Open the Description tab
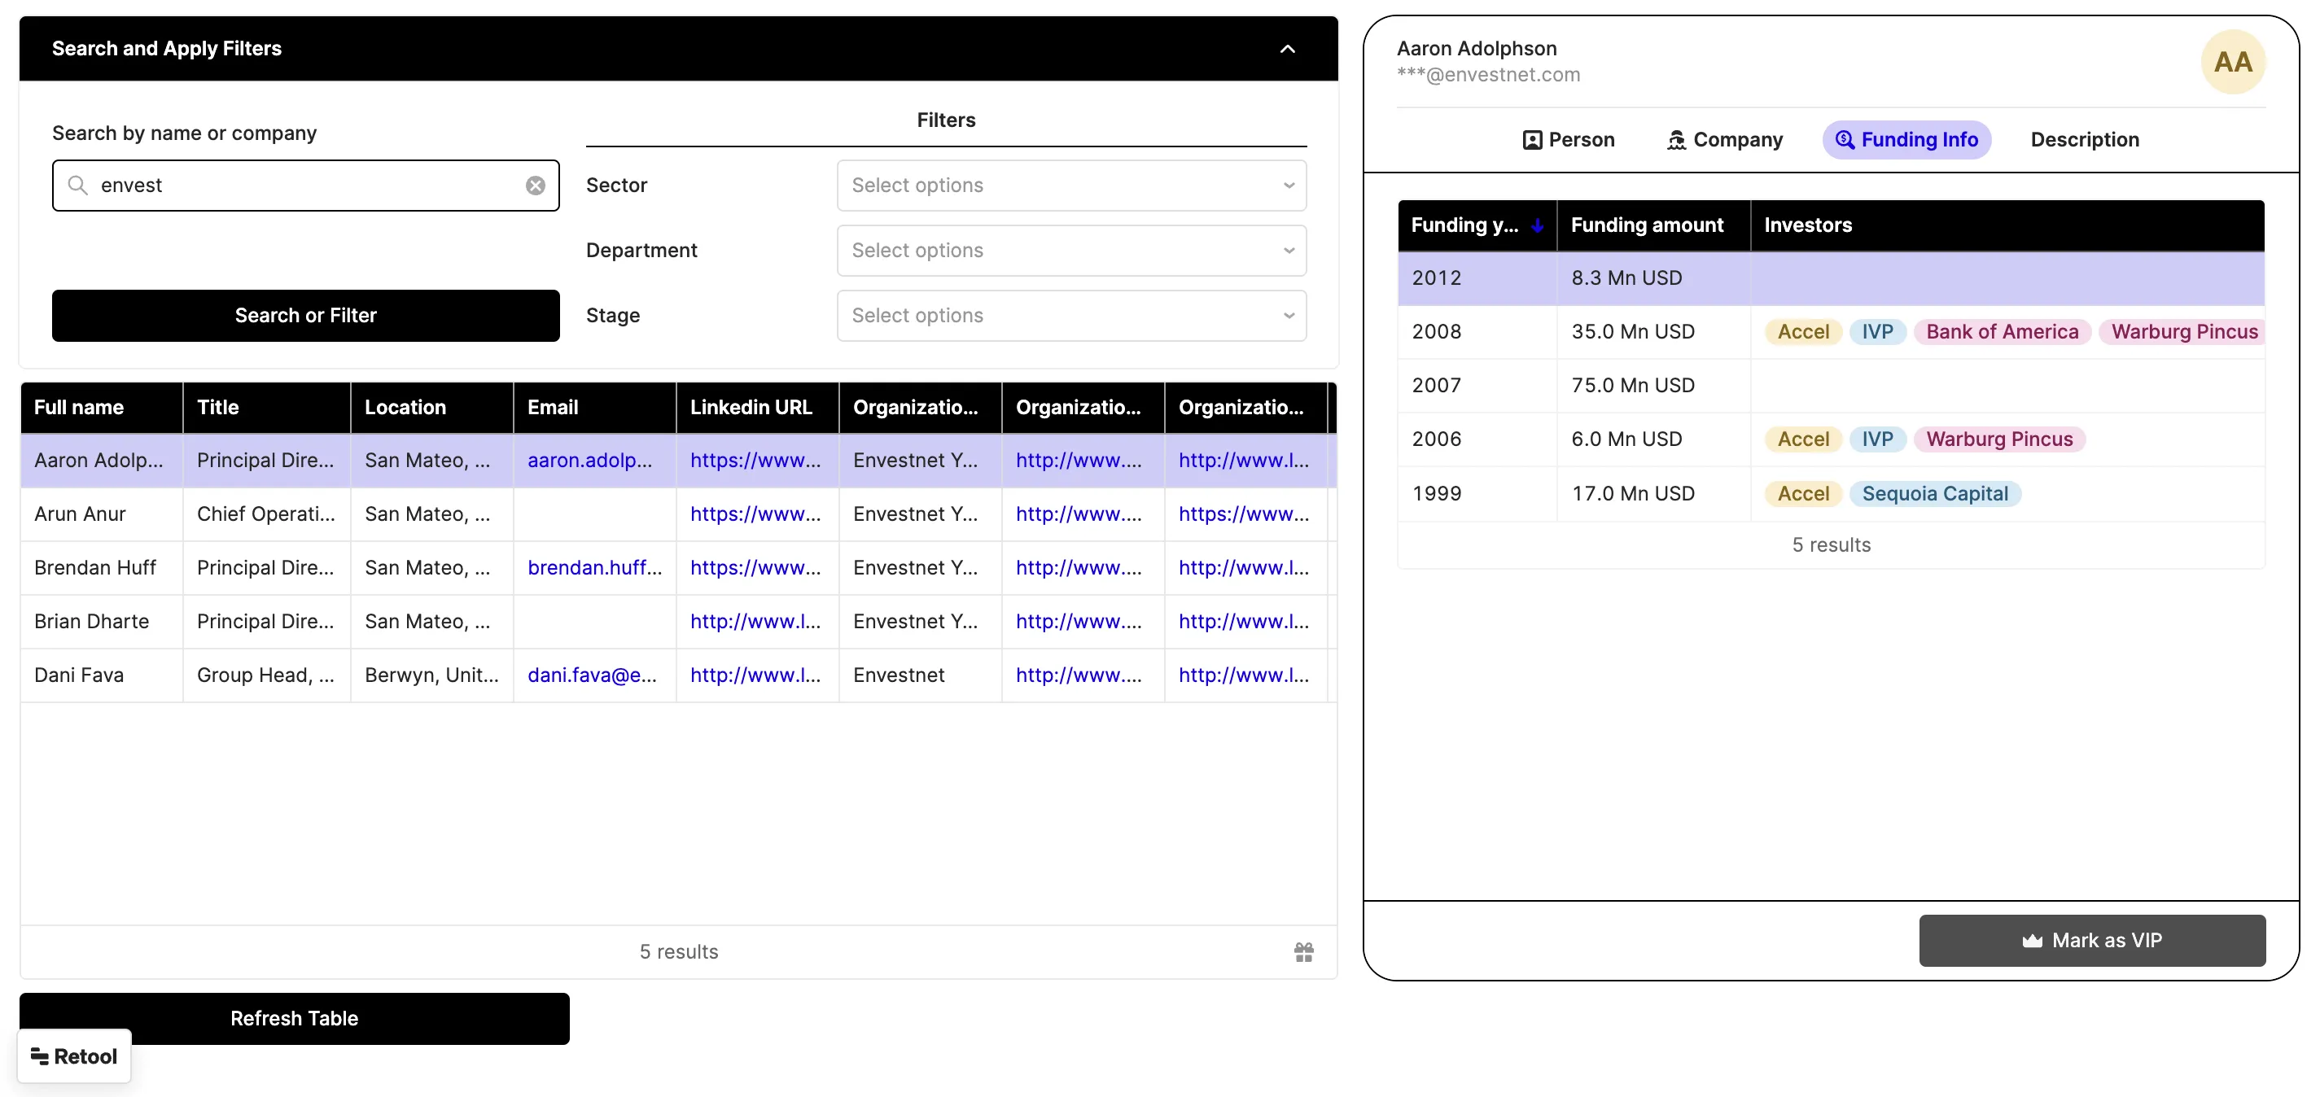The width and height of the screenshot is (2320, 1097). pyautogui.click(x=2084, y=140)
